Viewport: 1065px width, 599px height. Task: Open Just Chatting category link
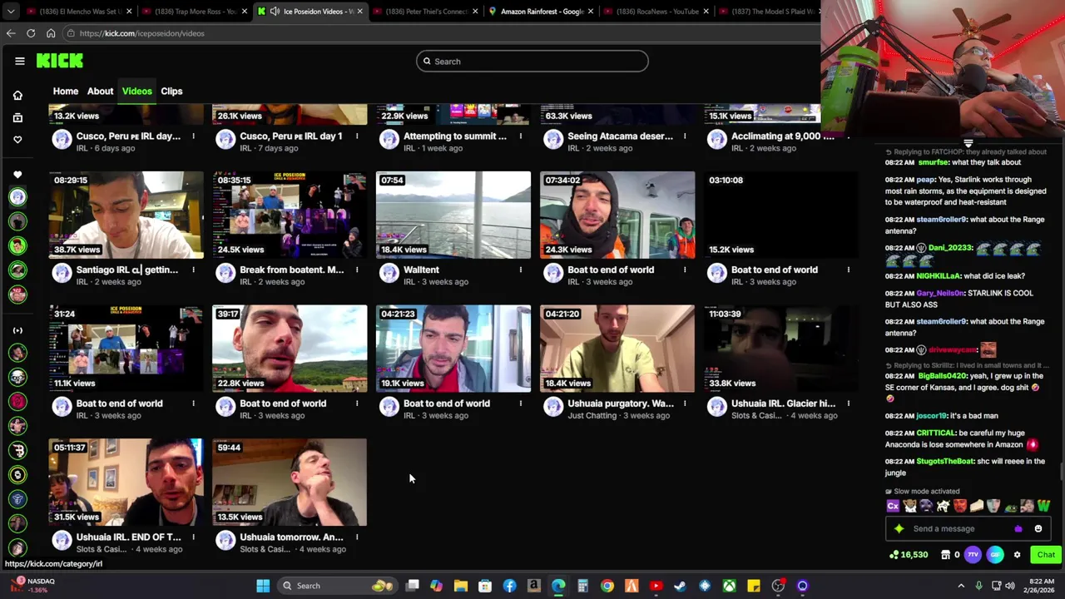[592, 415]
